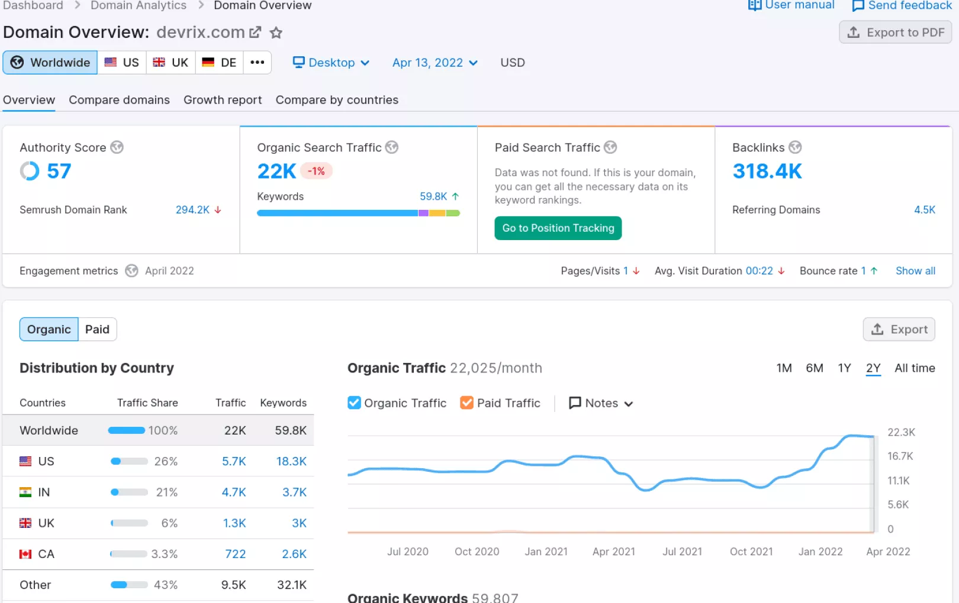Open the User manual book icon

tap(755, 5)
